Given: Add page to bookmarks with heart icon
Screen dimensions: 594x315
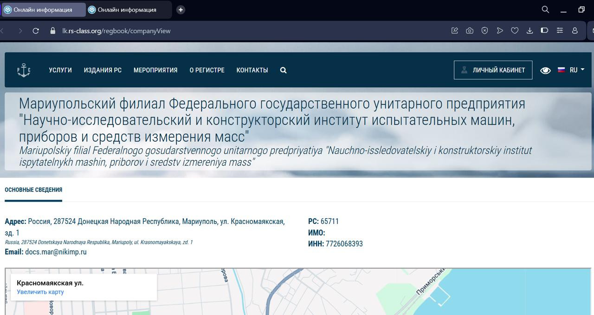Looking at the screenshot, I should [x=515, y=31].
